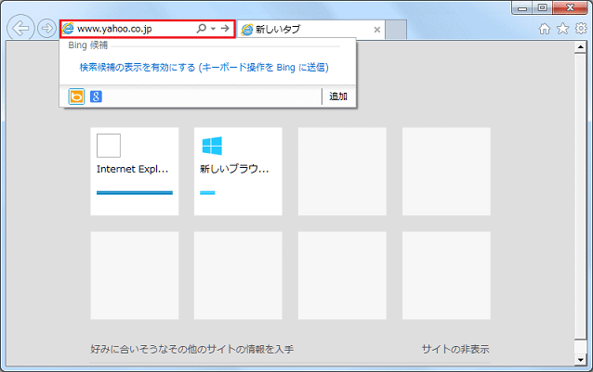
Task: Go back with the Back arrow button
Action: point(20,29)
